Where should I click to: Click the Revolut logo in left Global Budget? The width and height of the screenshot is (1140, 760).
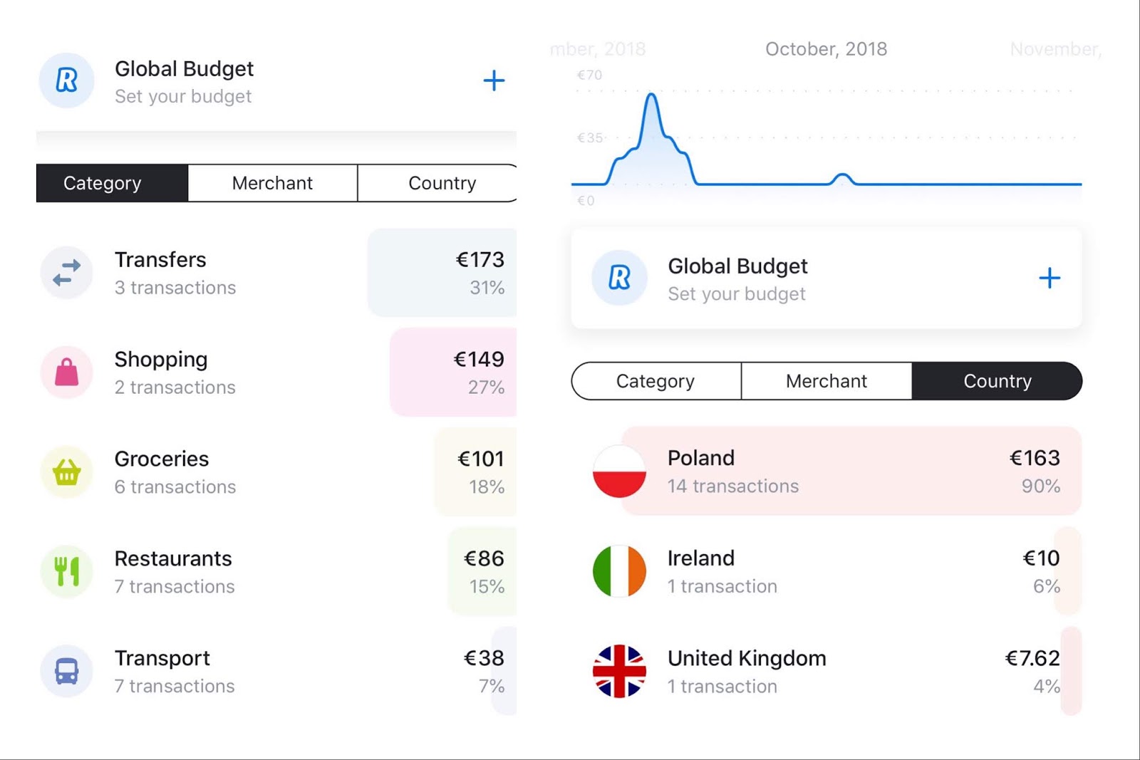[66, 80]
